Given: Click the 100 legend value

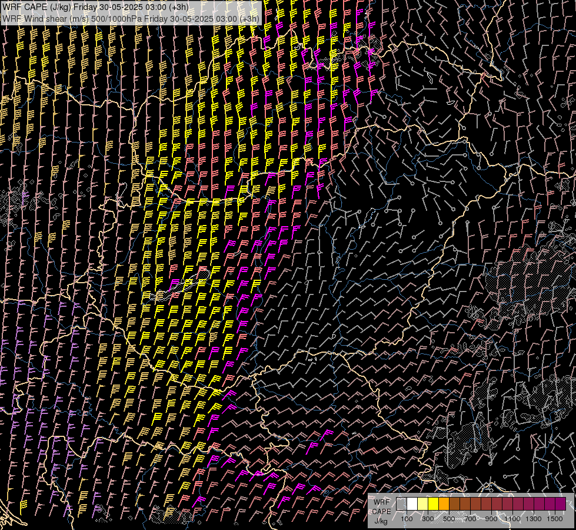Looking at the screenshot, I should coord(407,519).
